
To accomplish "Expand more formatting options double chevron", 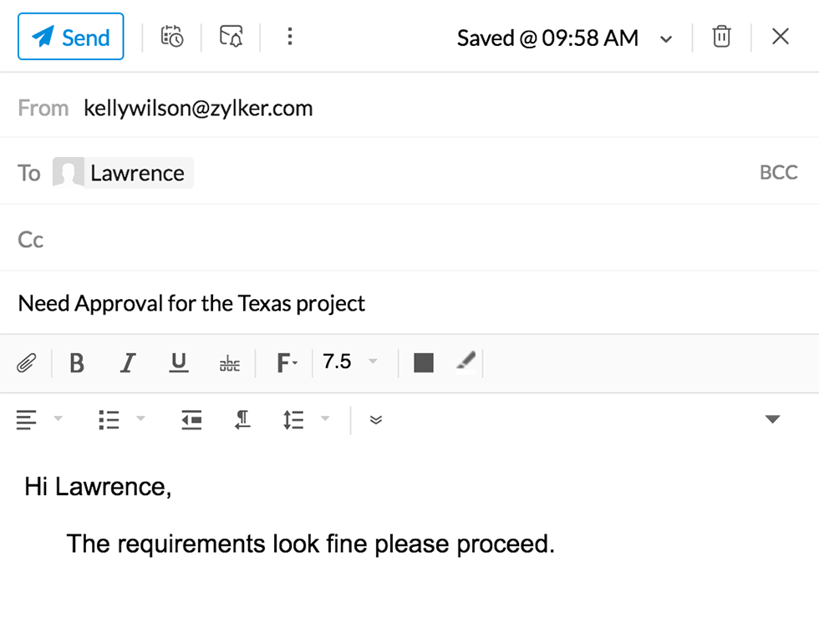I will pyautogui.click(x=376, y=420).
